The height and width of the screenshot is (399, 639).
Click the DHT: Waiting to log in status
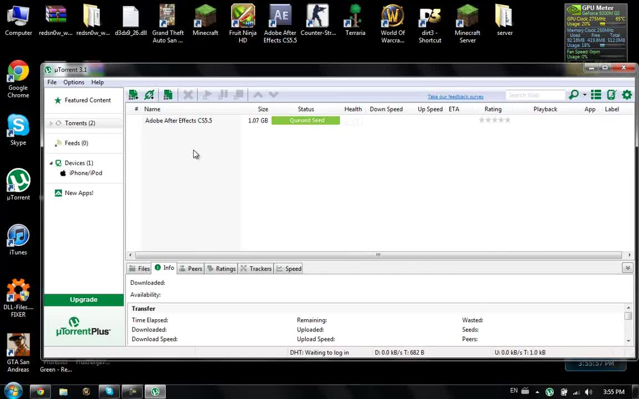(x=319, y=352)
